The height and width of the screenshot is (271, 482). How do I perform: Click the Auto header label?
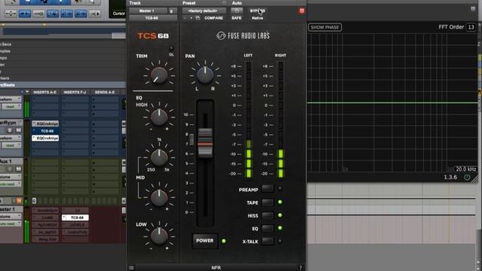236,3
